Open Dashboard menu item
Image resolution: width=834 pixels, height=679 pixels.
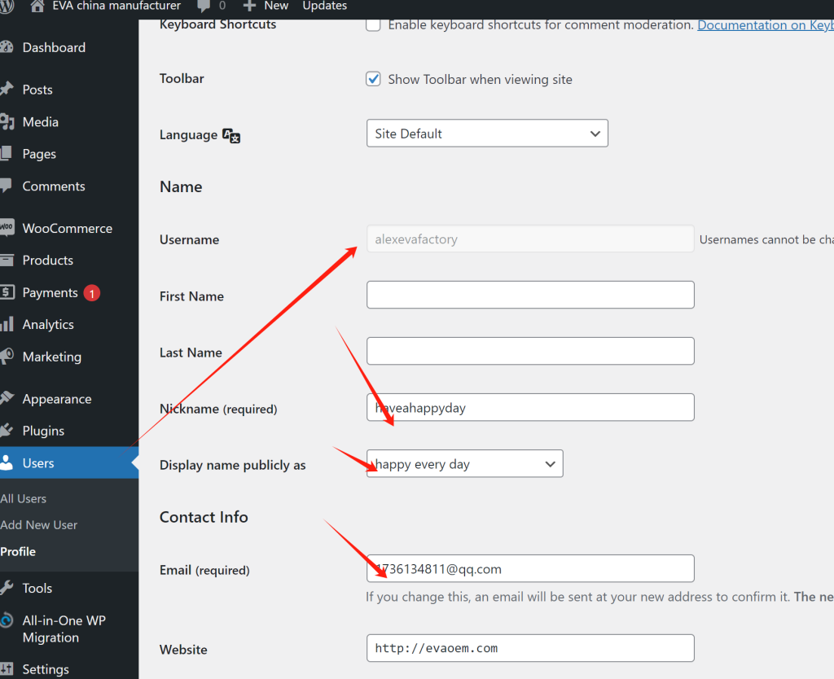pos(54,47)
